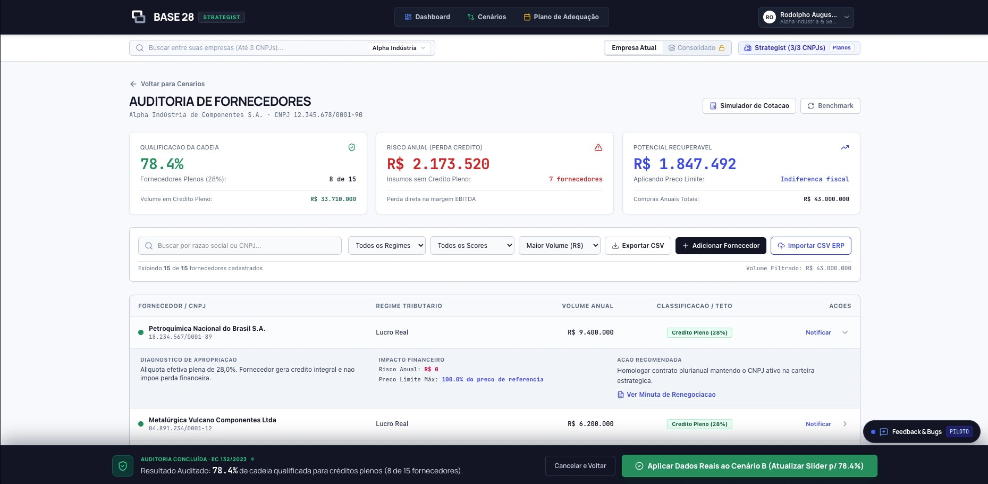
Task: Click the magnifier icon in the supplier search field
Action: click(149, 246)
